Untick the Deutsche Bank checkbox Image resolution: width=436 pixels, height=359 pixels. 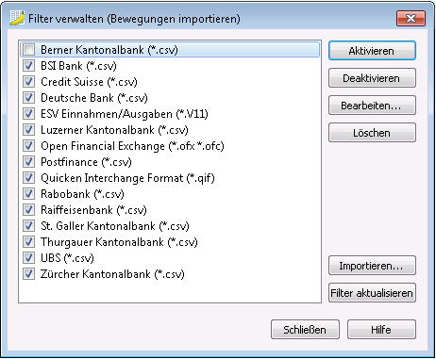point(29,98)
